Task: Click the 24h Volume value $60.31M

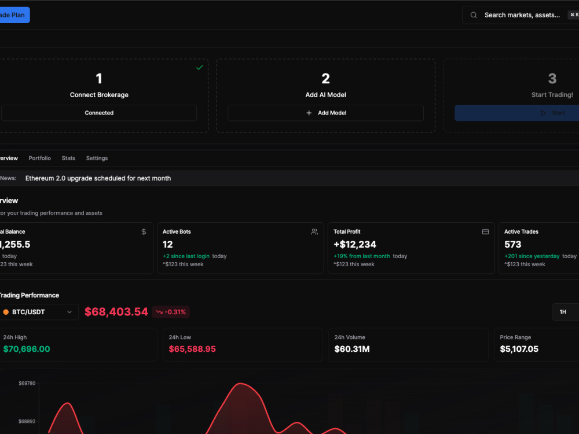Action: [x=352, y=349]
